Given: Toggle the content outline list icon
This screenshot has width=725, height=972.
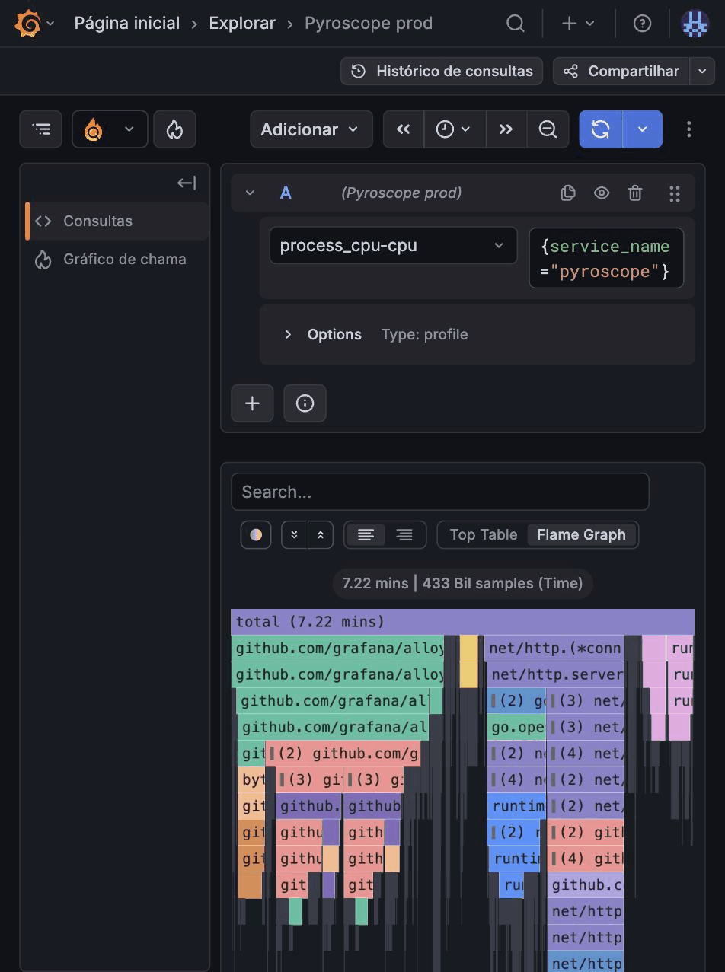Looking at the screenshot, I should [41, 129].
